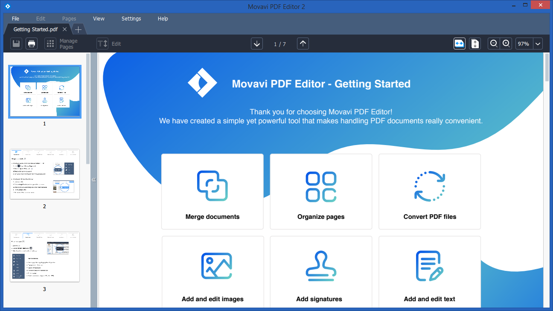
Task: Click the Save document icon
Action: coord(16,44)
